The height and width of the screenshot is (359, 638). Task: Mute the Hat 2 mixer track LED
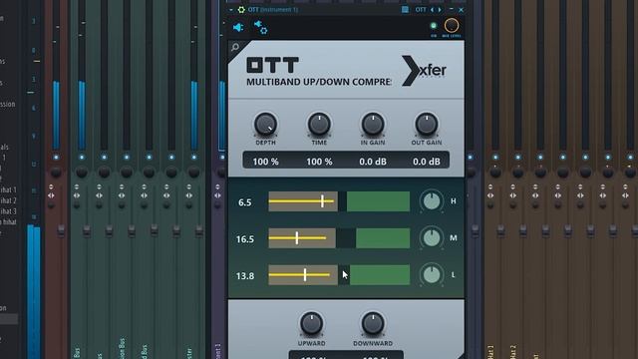(x=517, y=158)
